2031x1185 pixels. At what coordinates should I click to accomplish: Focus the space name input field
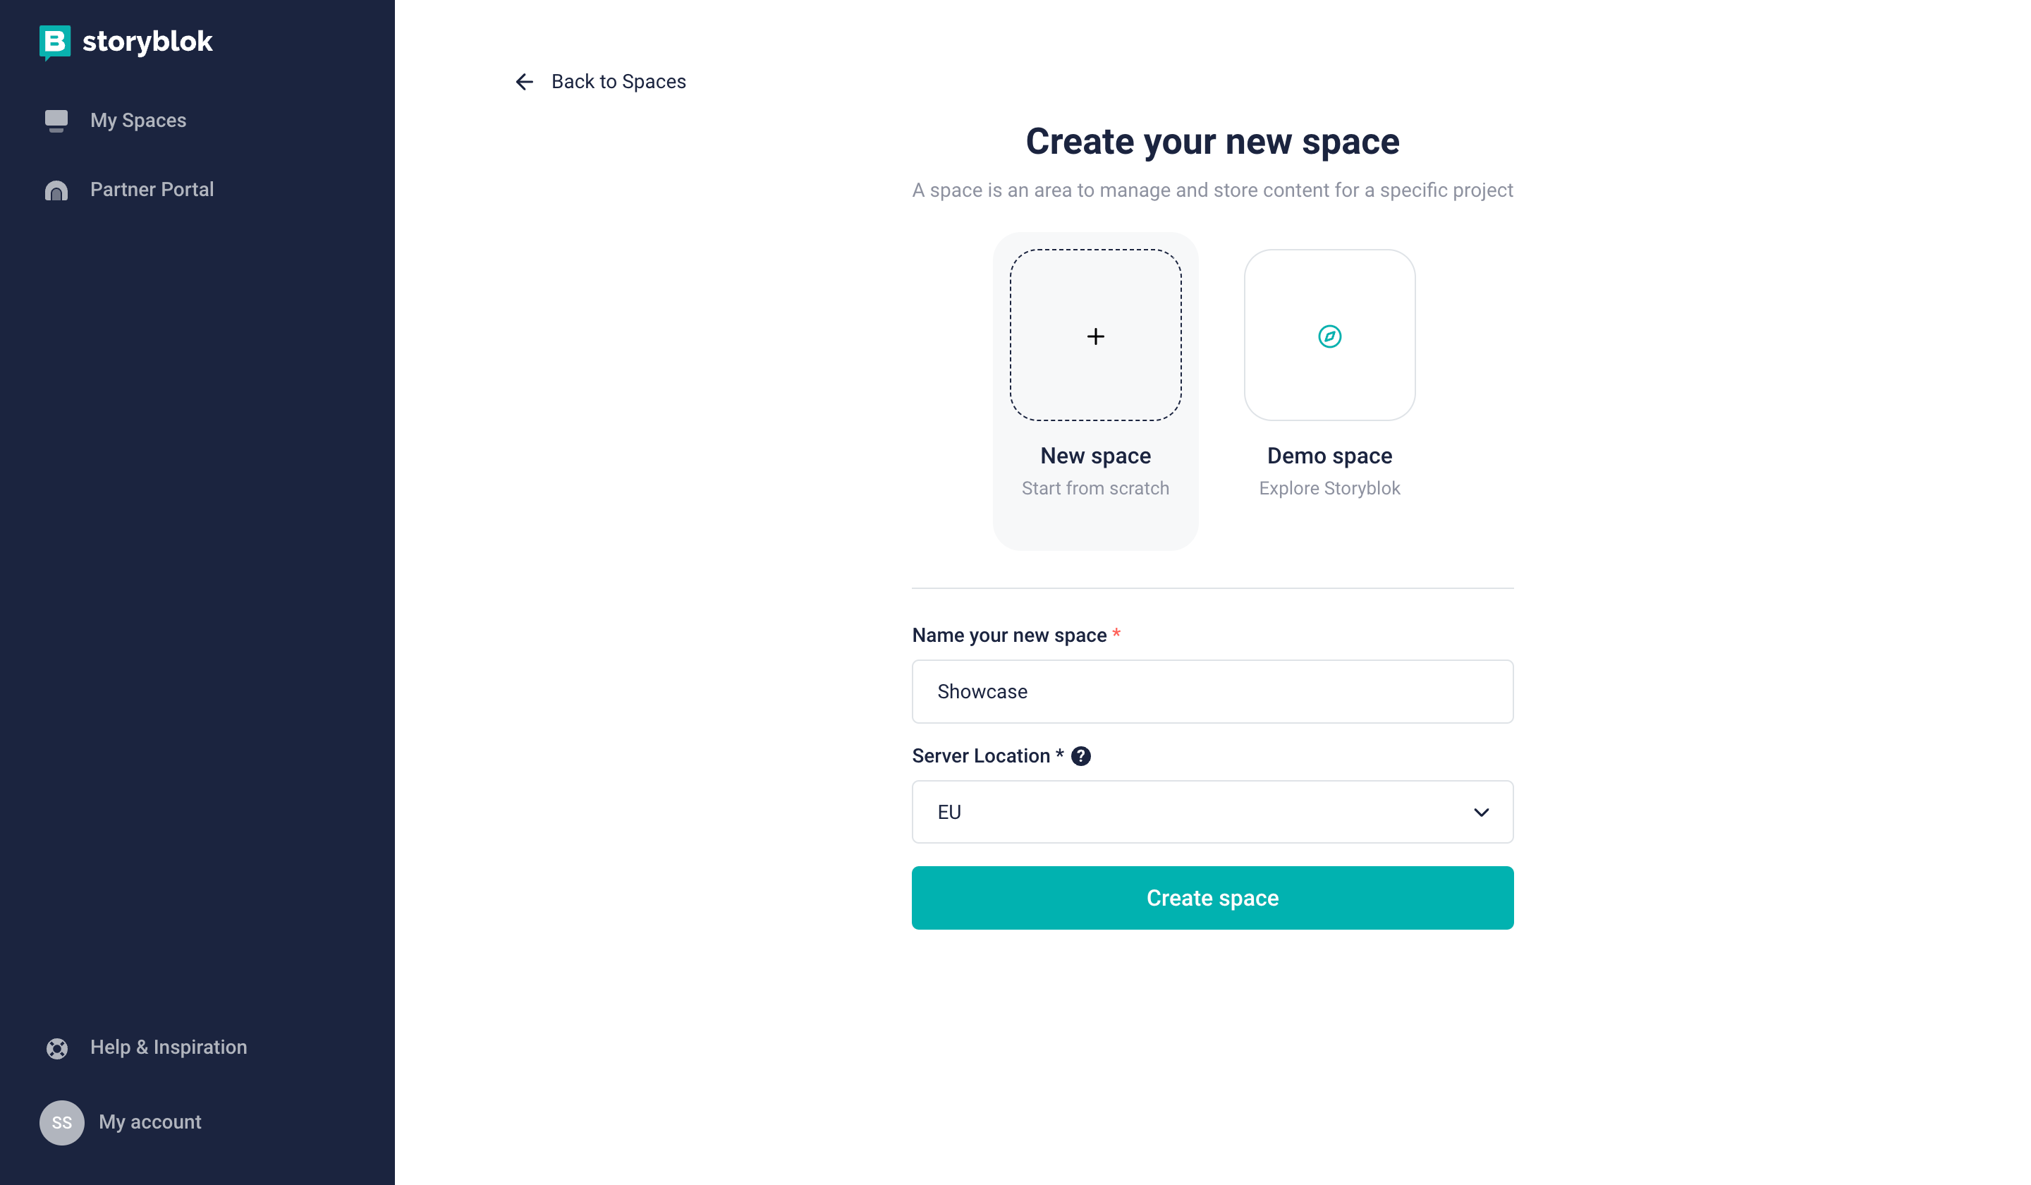coord(1212,692)
